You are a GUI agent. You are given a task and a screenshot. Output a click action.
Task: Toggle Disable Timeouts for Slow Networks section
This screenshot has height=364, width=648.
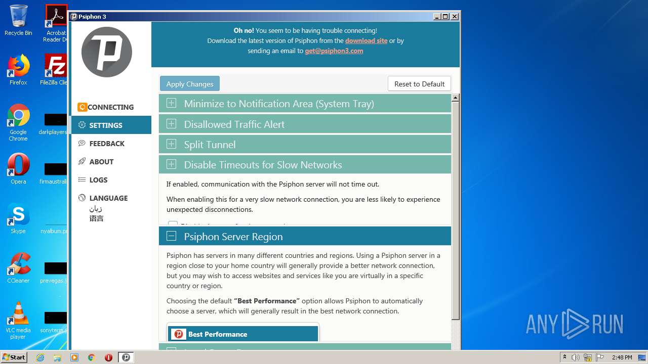tap(305, 164)
